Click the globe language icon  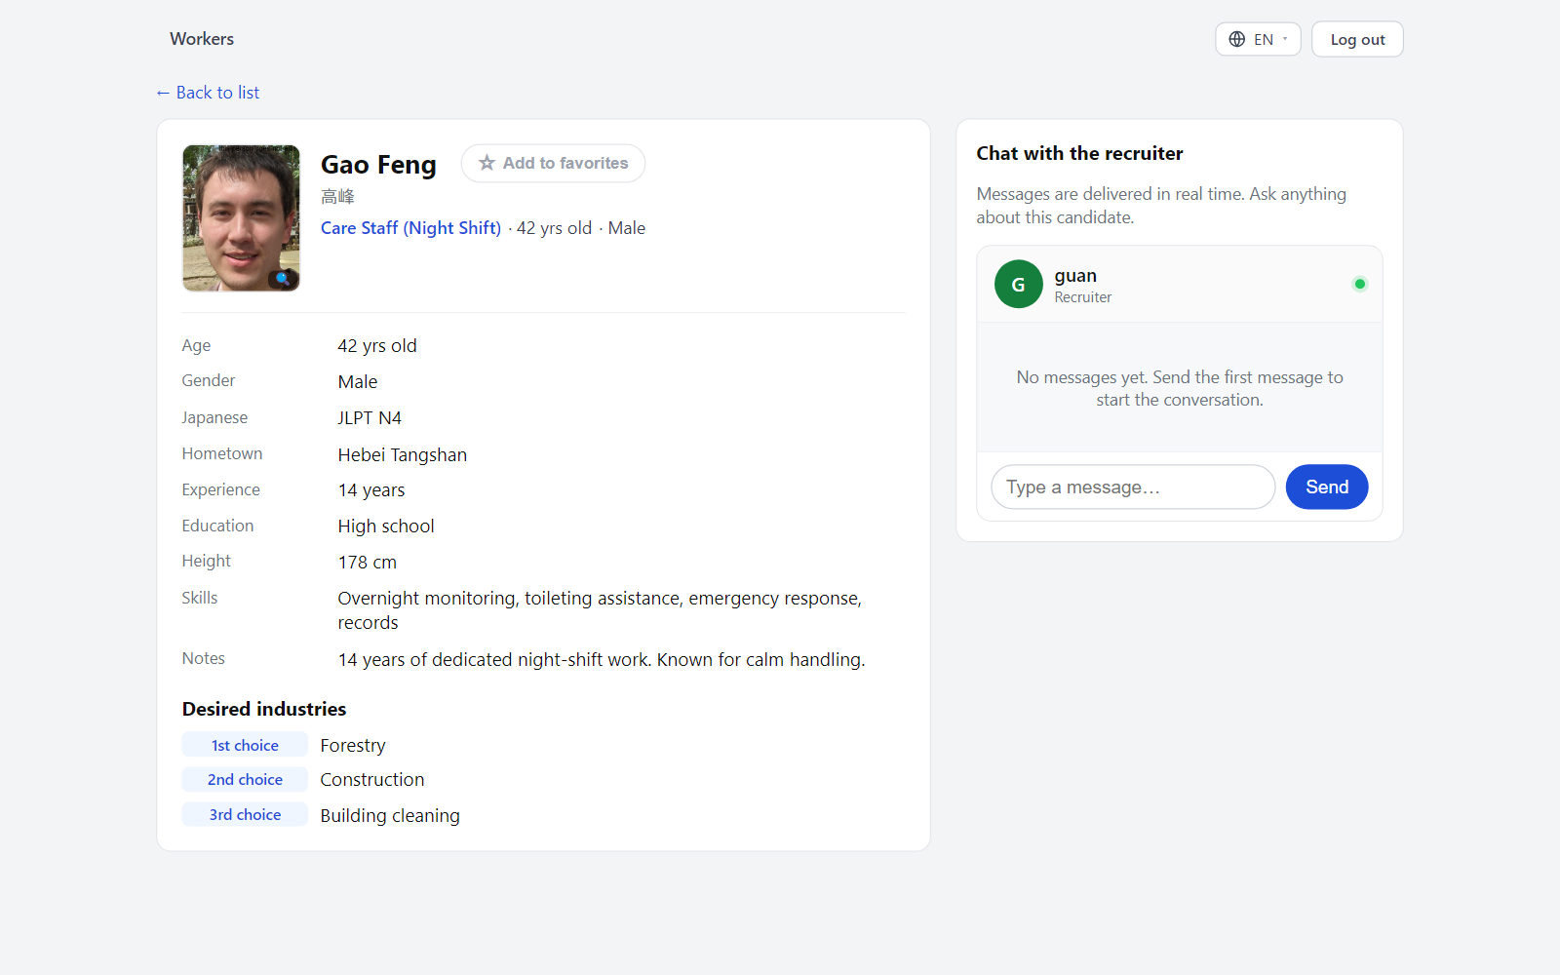(x=1236, y=39)
